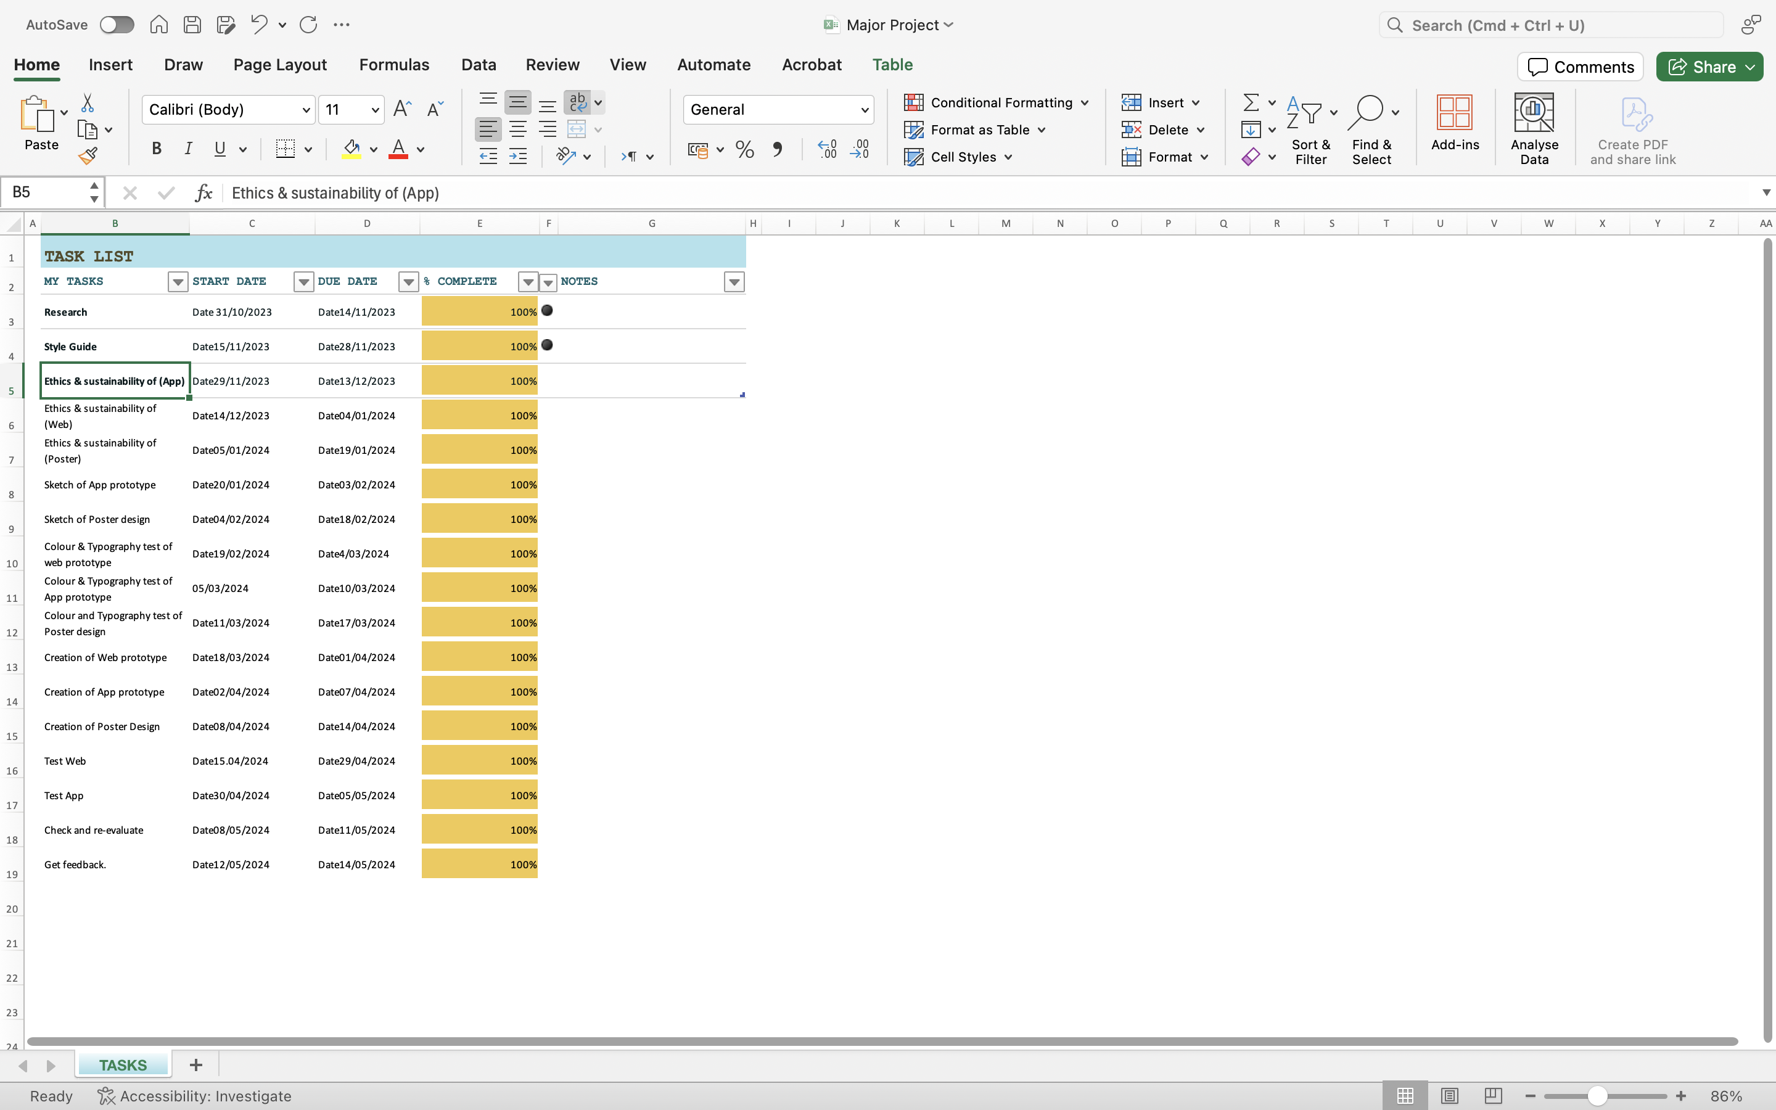Apply the red font colour
Image resolution: width=1776 pixels, height=1110 pixels.
pos(398,150)
